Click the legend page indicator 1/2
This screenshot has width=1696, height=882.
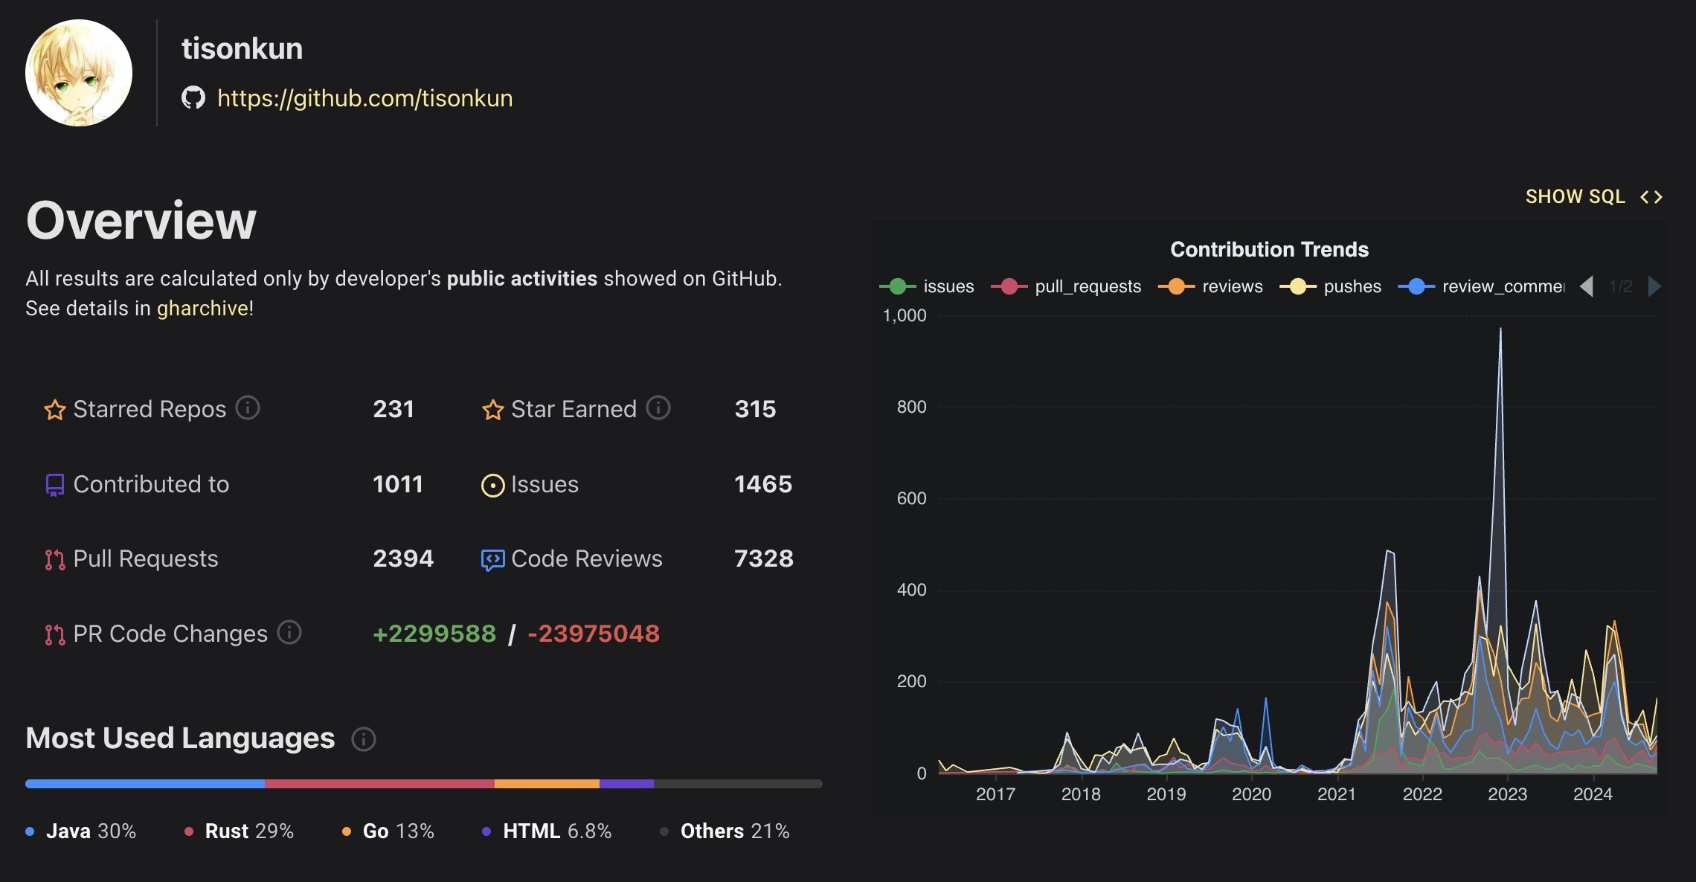[1621, 286]
